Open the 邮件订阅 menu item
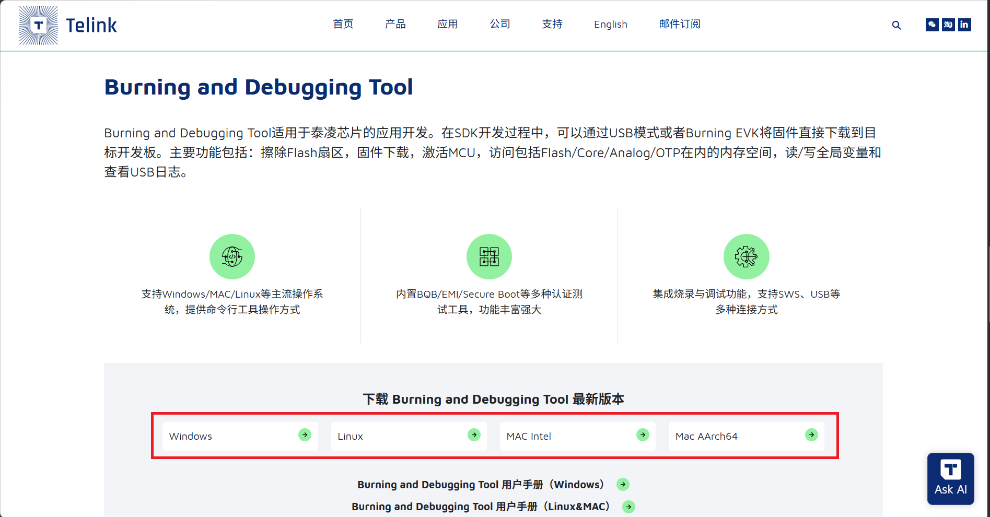Image resolution: width=990 pixels, height=517 pixels. point(680,24)
